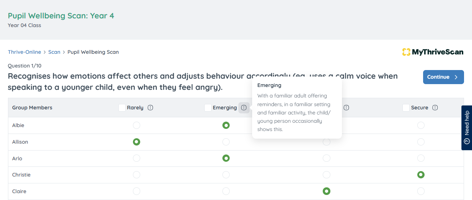Viewport: 472px width, 200px height.
Task: Select Rarely for Arlo
Action: (136, 158)
